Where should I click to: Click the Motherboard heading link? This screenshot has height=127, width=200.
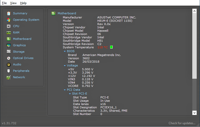67,13
